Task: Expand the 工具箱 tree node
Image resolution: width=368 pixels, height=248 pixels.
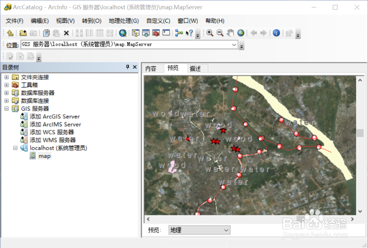Action: [7, 85]
